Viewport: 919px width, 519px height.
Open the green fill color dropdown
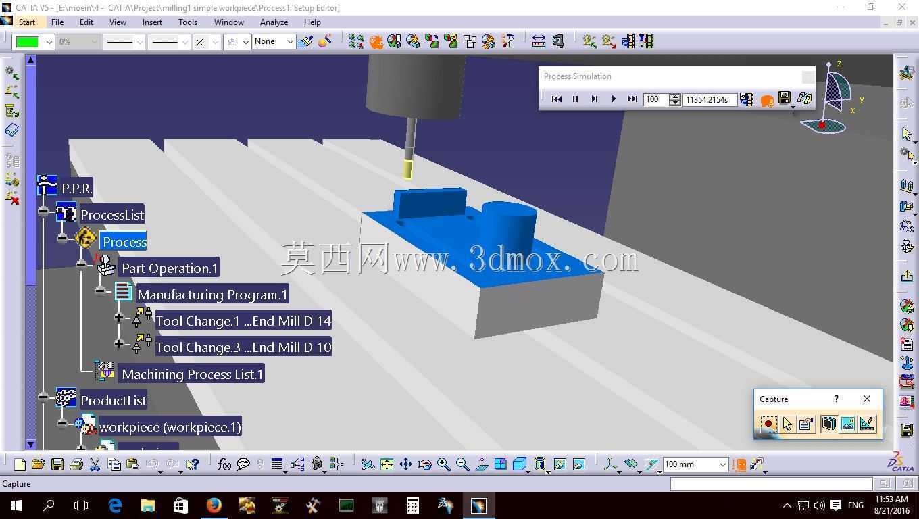[x=49, y=42]
